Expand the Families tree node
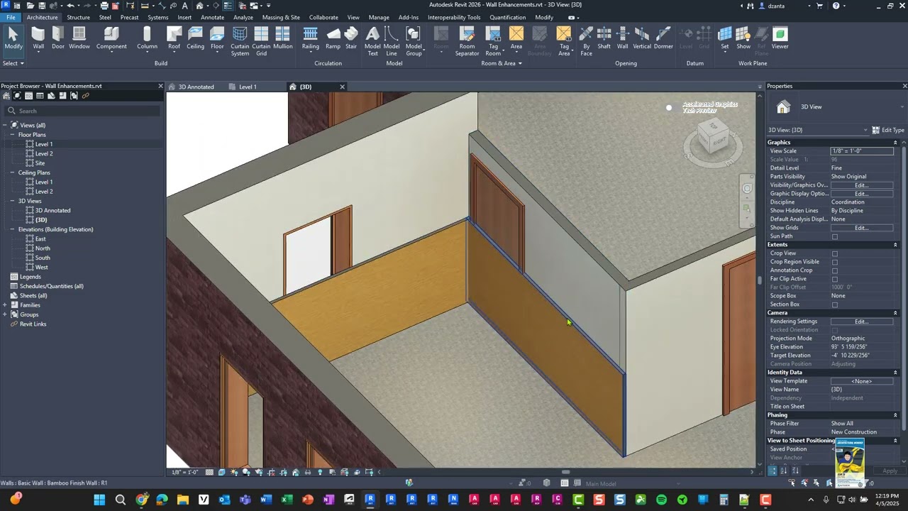The image size is (908, 511). click(x=5, y=305)
